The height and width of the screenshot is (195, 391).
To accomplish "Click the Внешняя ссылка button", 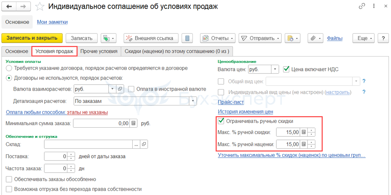I will (x=151, y=38).
